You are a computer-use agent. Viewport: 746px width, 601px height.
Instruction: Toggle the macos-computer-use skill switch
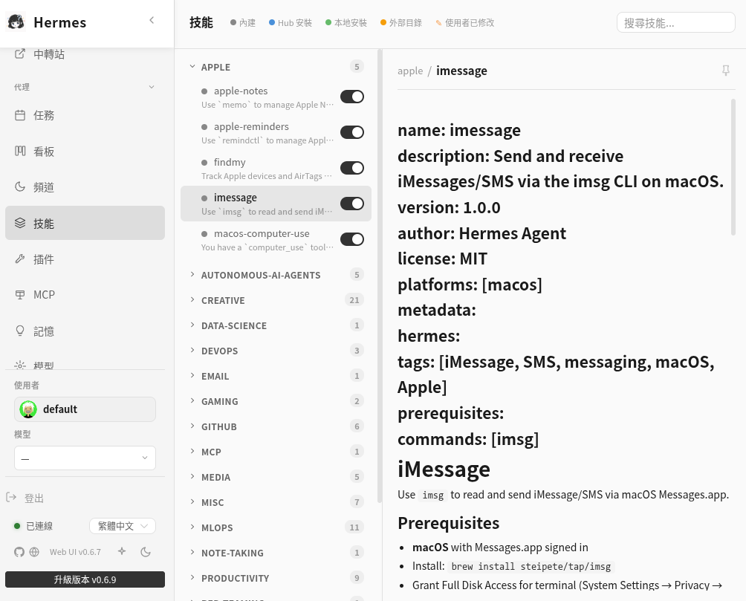tap(352, 239)
